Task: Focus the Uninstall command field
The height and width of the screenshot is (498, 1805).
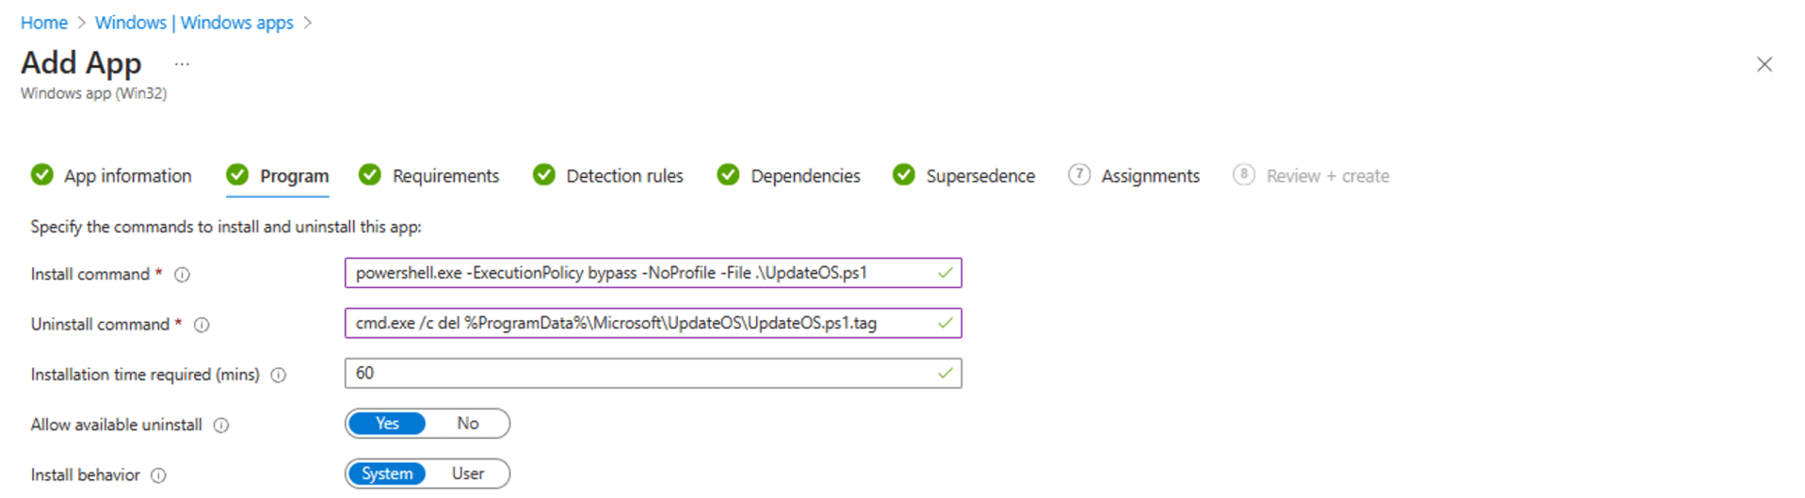Action: [640, 323]
